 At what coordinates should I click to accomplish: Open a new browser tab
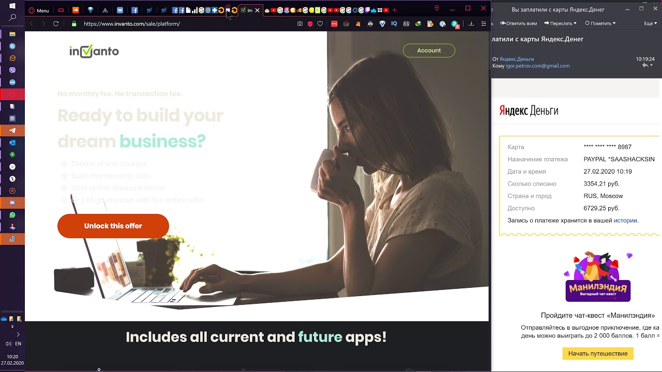[395, 10]
